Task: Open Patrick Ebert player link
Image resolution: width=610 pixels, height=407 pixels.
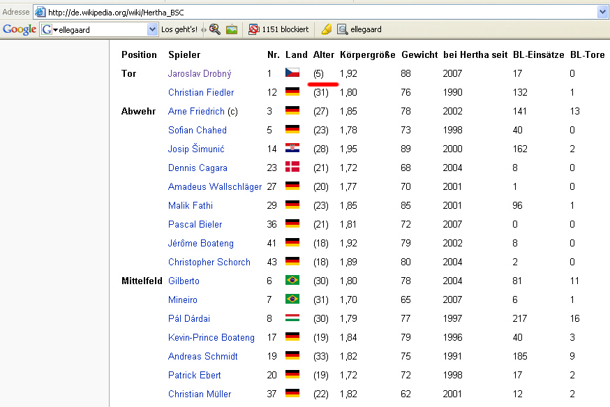Action: (x=195, y=375)
